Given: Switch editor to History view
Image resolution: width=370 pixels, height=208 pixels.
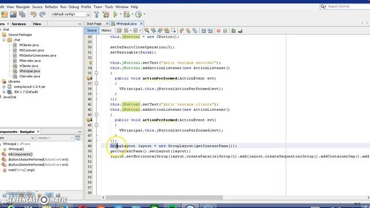Looking at the screenshot, I should pos(106,31).
